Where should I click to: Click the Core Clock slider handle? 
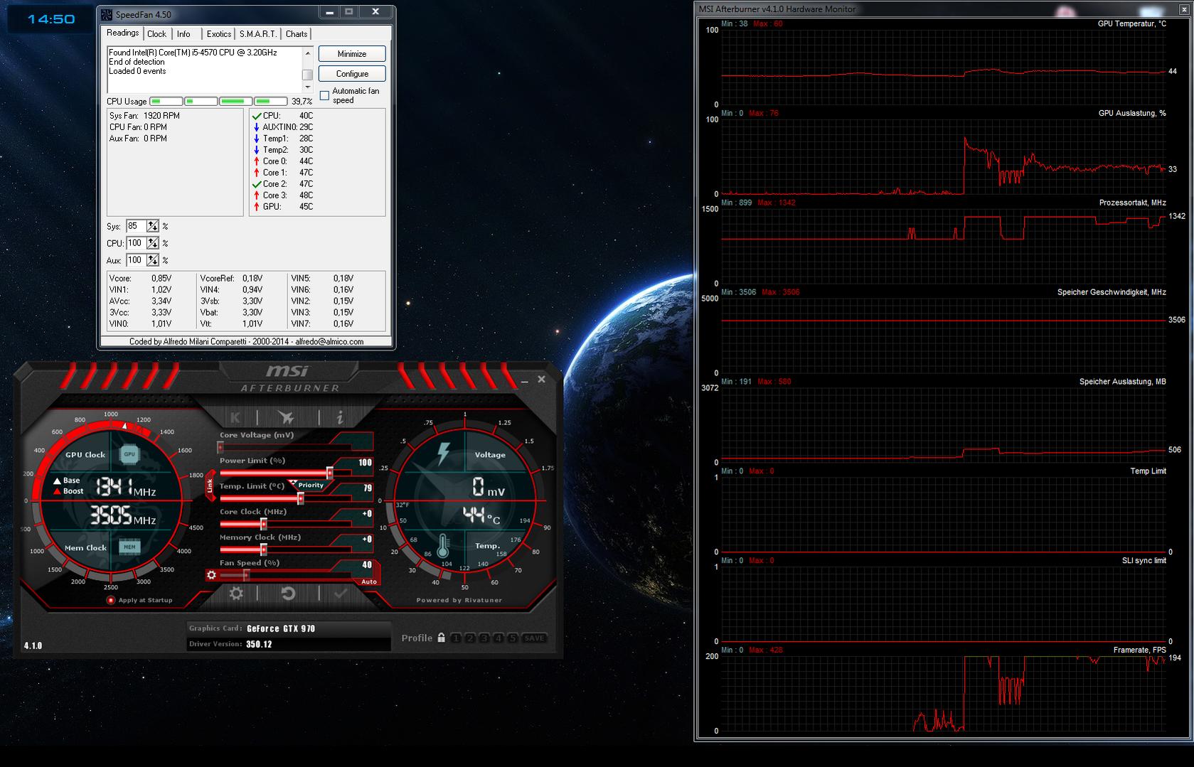(x=264, y=524)
